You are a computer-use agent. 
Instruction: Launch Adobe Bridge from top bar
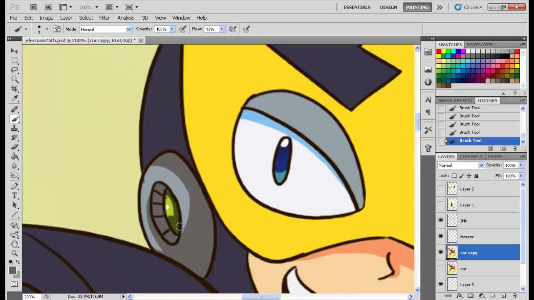tap(34, 7)
